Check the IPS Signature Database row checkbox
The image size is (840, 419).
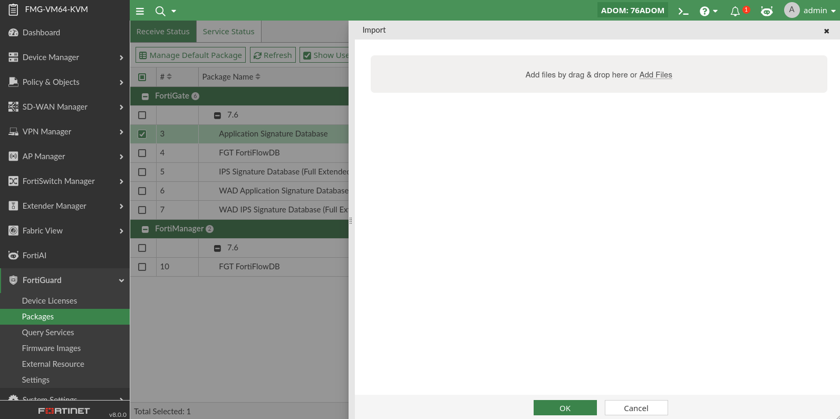click(x=142, y=172)
